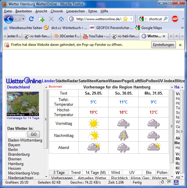Reload the page with the refresh icon

pyautogui.click(x=31, y=19)
